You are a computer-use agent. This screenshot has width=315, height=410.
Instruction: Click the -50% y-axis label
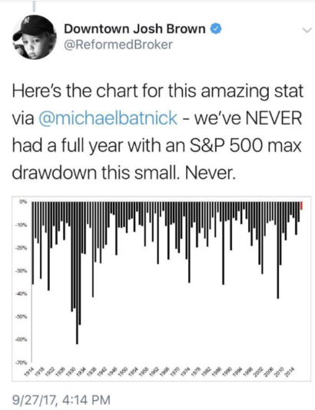pos(21,316)
